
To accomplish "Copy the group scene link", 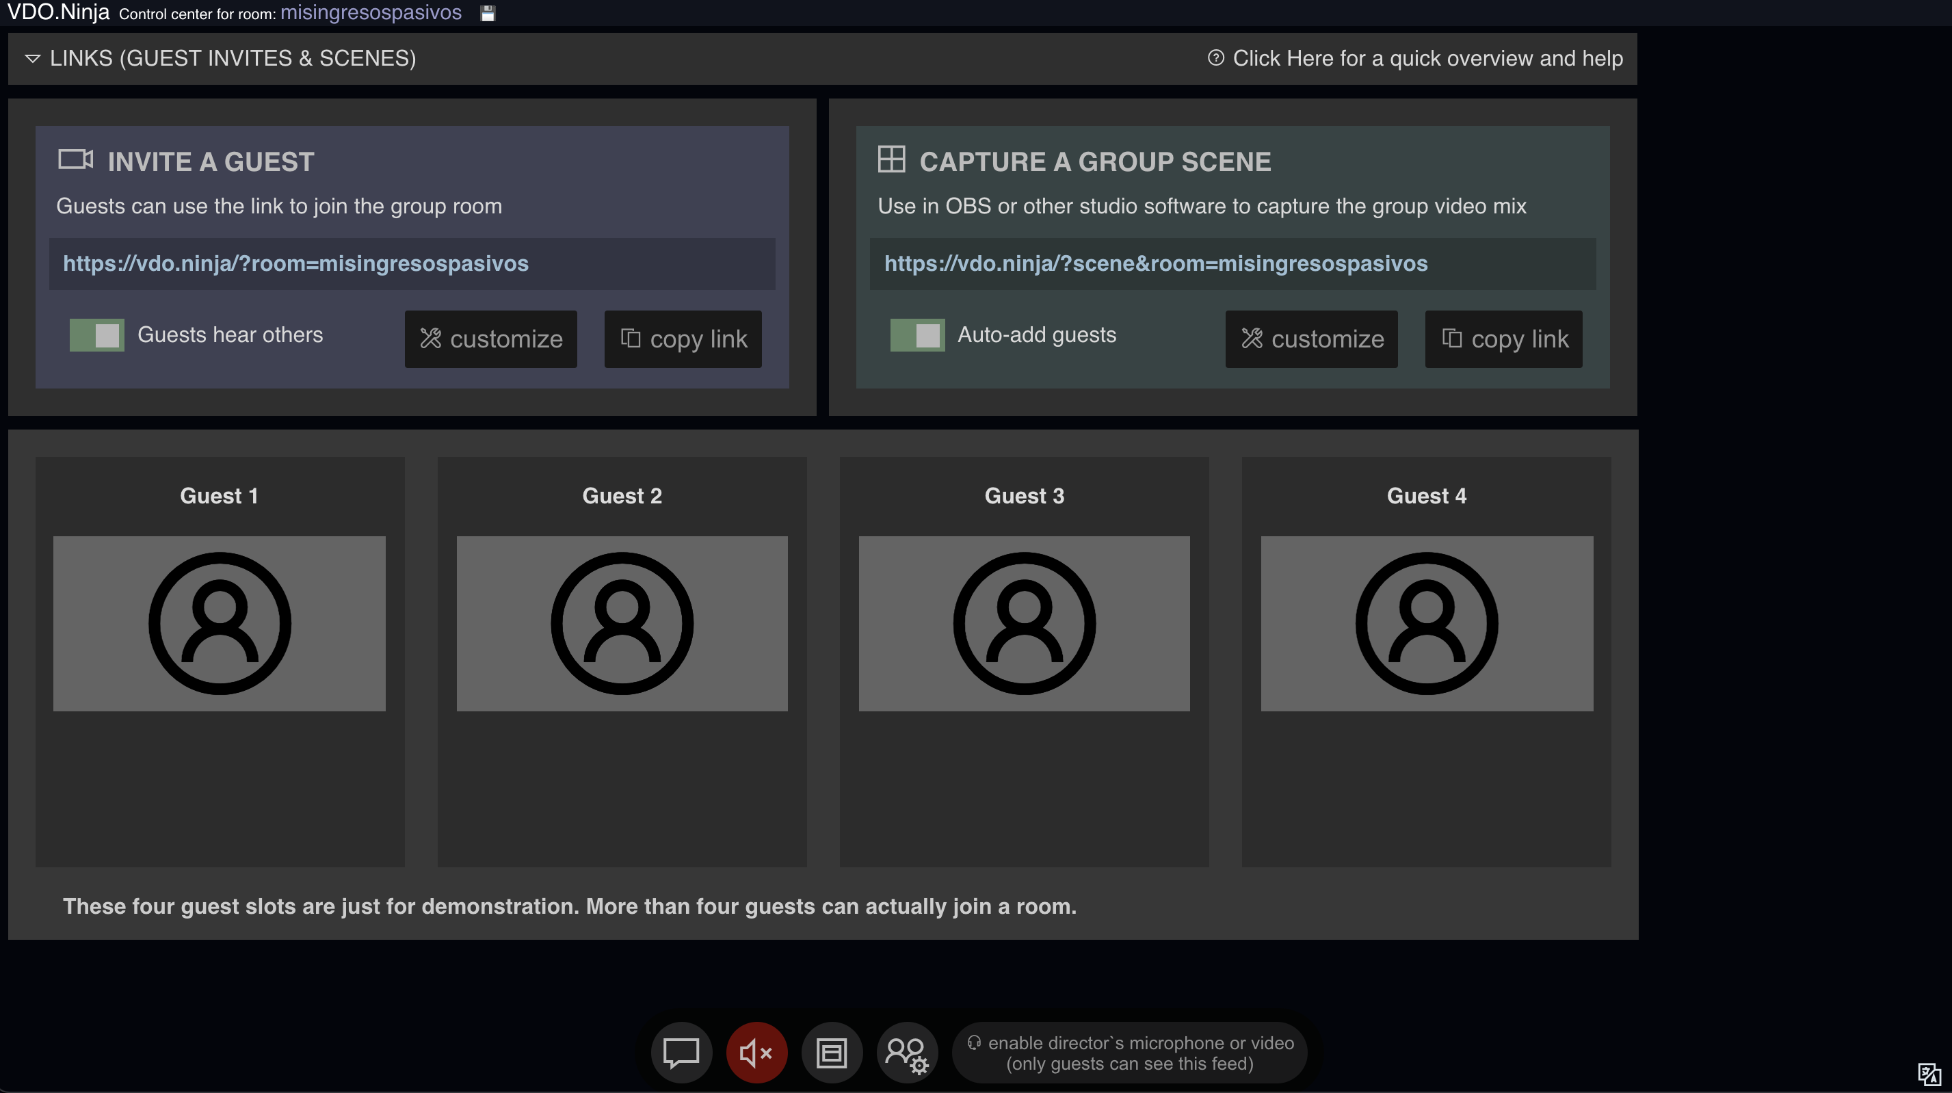I will (x=1503, y=339).
